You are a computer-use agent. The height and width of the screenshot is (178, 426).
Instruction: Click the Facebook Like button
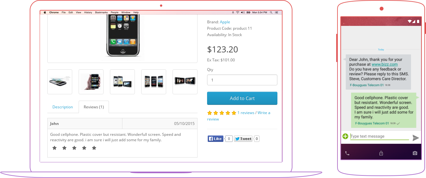[x=215, y=139]
